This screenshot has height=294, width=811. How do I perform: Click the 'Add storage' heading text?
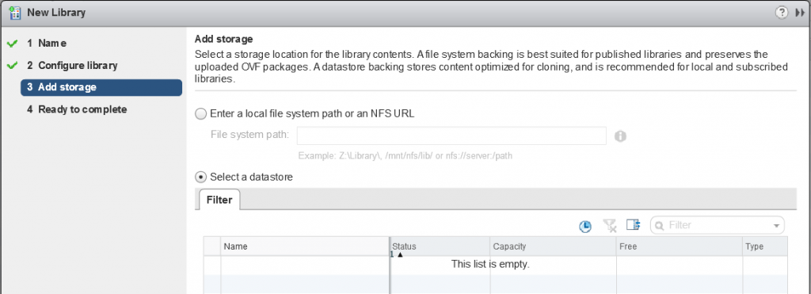point(223,39)
